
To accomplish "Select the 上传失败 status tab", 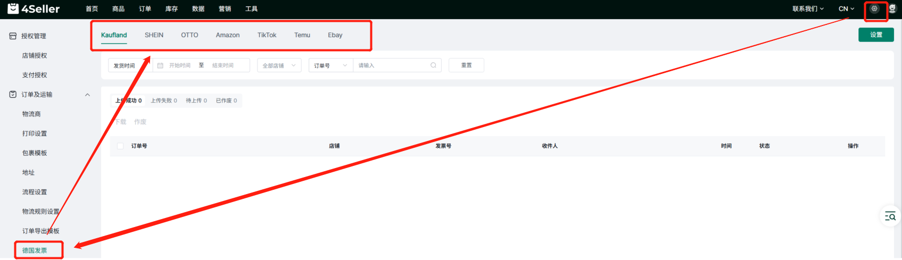I will [163, 100].
